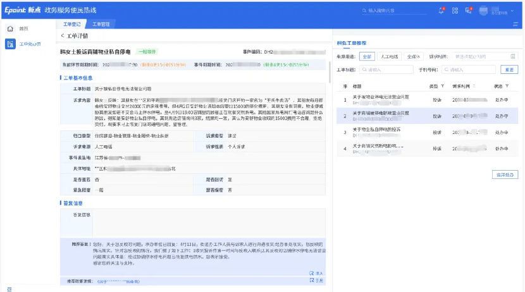Open the 状态 column filter icon
The height and width of the screenshot is (292, 525).
coord(507,87)
